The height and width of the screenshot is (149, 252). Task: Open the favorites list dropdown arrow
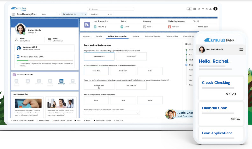click(191, 9)
